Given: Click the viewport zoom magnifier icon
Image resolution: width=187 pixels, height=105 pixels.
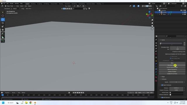Looking at the screenshot, I should [152, 20].
